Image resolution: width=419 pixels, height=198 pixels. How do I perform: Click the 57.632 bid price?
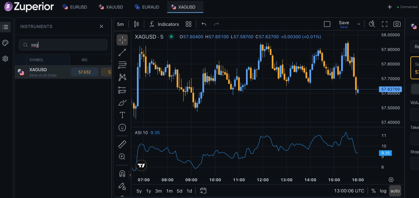pos(84,72)
